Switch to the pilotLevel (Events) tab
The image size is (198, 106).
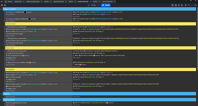click(33, 1)
